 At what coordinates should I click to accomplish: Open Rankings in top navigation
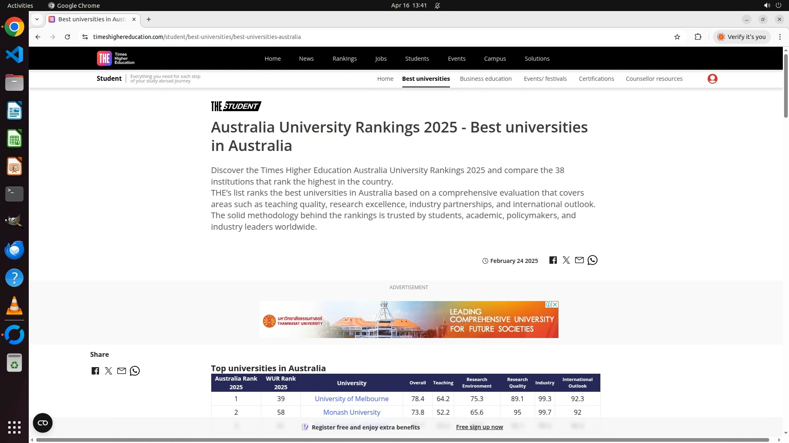click(x=344, y=59)
